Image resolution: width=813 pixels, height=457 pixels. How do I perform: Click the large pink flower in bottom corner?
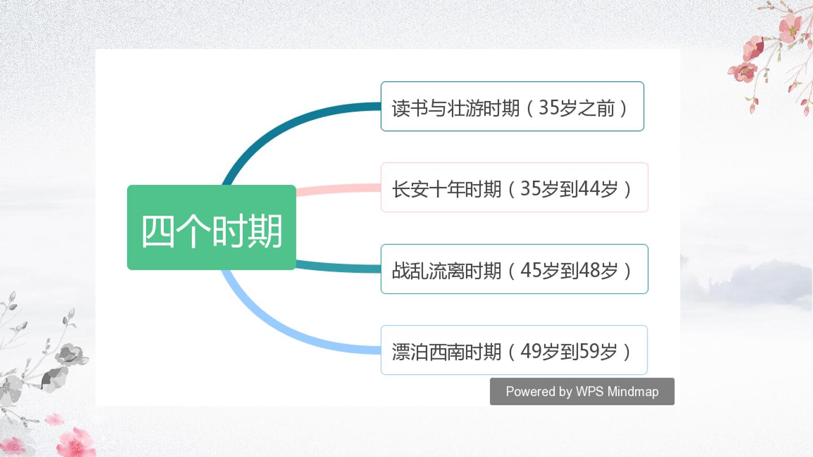[76, 443]
